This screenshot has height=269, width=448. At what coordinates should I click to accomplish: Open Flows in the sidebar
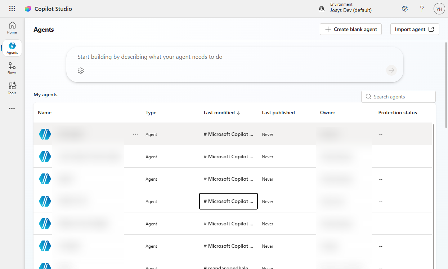12,68
